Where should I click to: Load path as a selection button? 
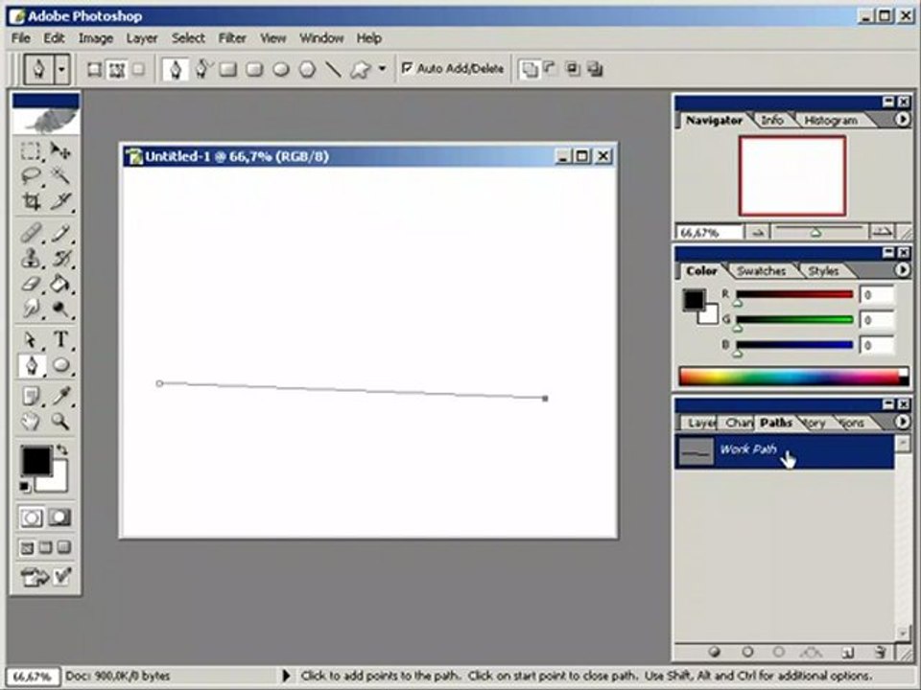pyautogui.click(x=779, y=652)
